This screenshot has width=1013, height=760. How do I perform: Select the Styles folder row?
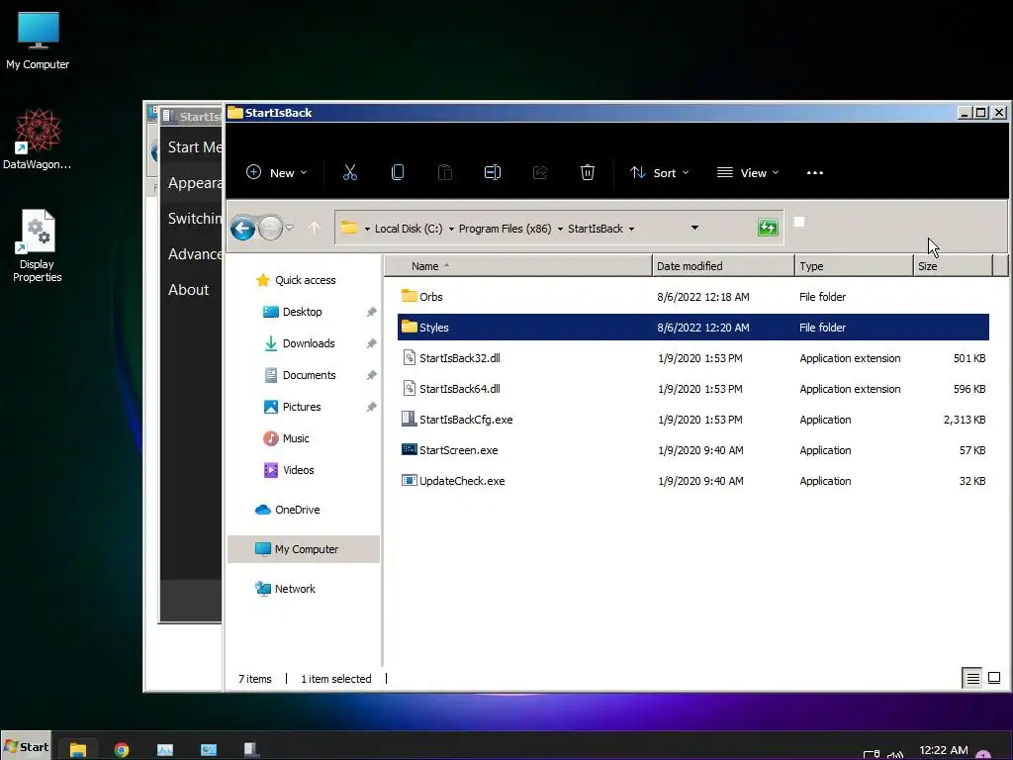pyautogui.click(x=693, y=328)
